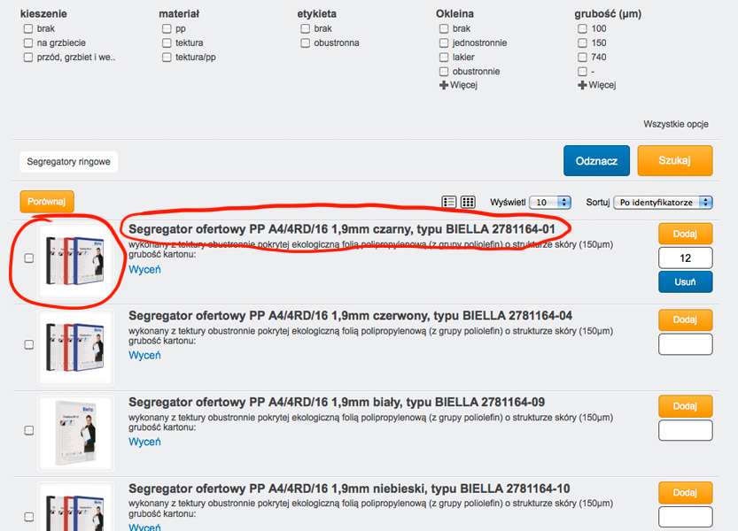Check 'przód, grzbiet i we..' checkbox
The image size is (738, 531).
click(28, 58)
